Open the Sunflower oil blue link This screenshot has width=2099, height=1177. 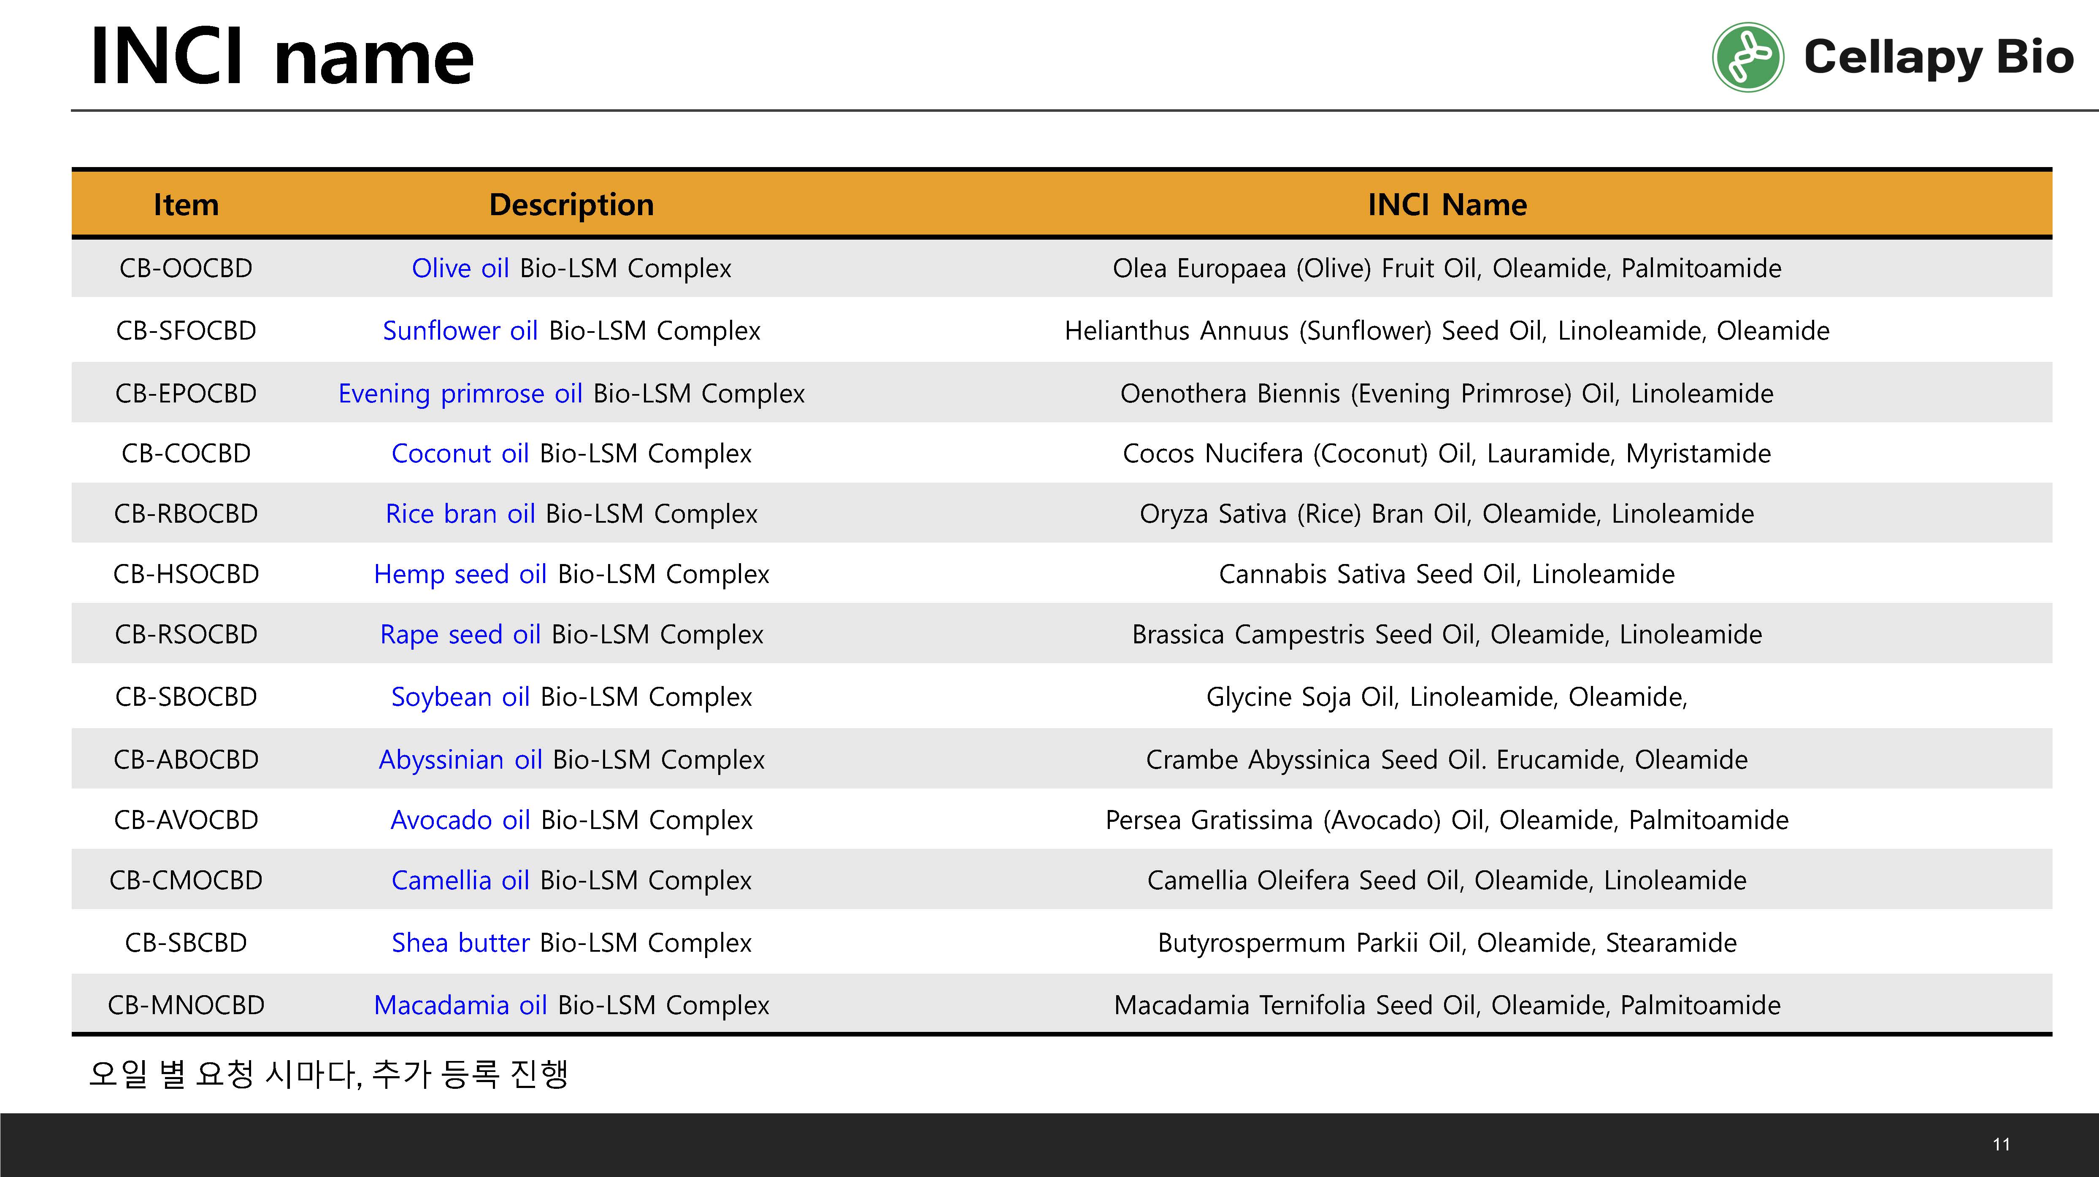coord(460,331)
